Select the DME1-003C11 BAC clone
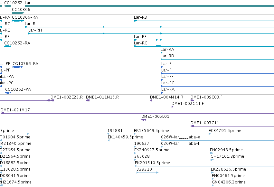 pyautogui.click(x=232, y=126)
